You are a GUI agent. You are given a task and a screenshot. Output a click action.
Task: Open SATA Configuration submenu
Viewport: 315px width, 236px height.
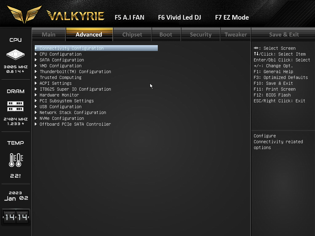(x=62, y=60)
